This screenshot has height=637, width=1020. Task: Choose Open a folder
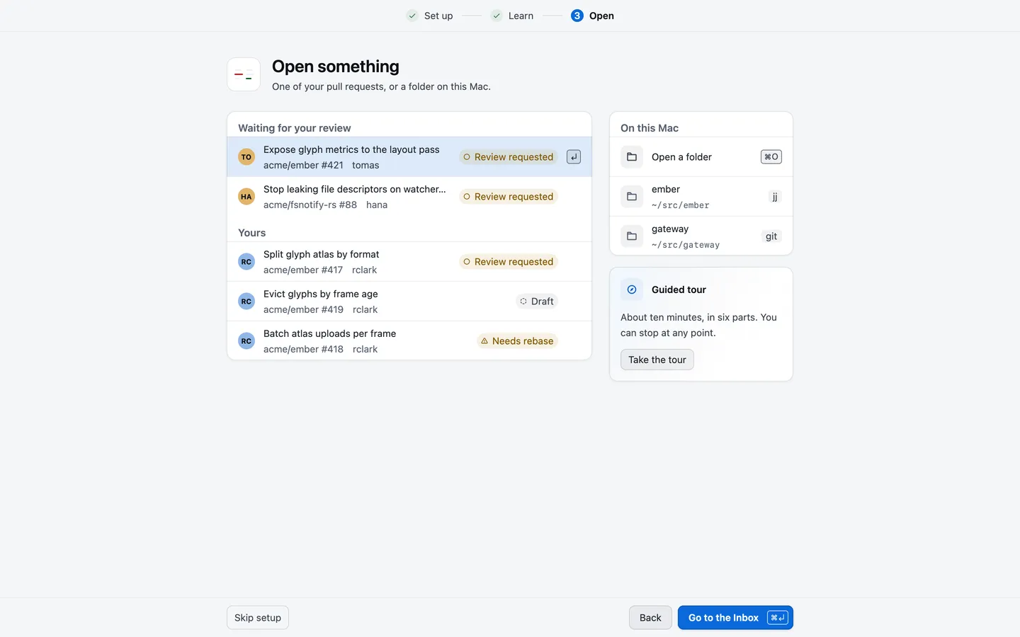coord(701,157)
